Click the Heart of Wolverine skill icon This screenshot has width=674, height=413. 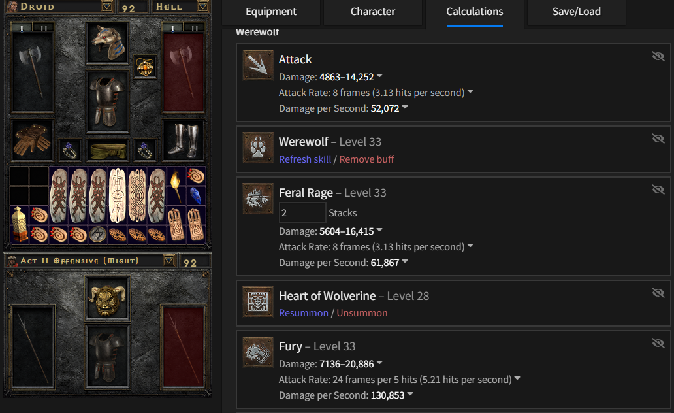pos(258,302)
